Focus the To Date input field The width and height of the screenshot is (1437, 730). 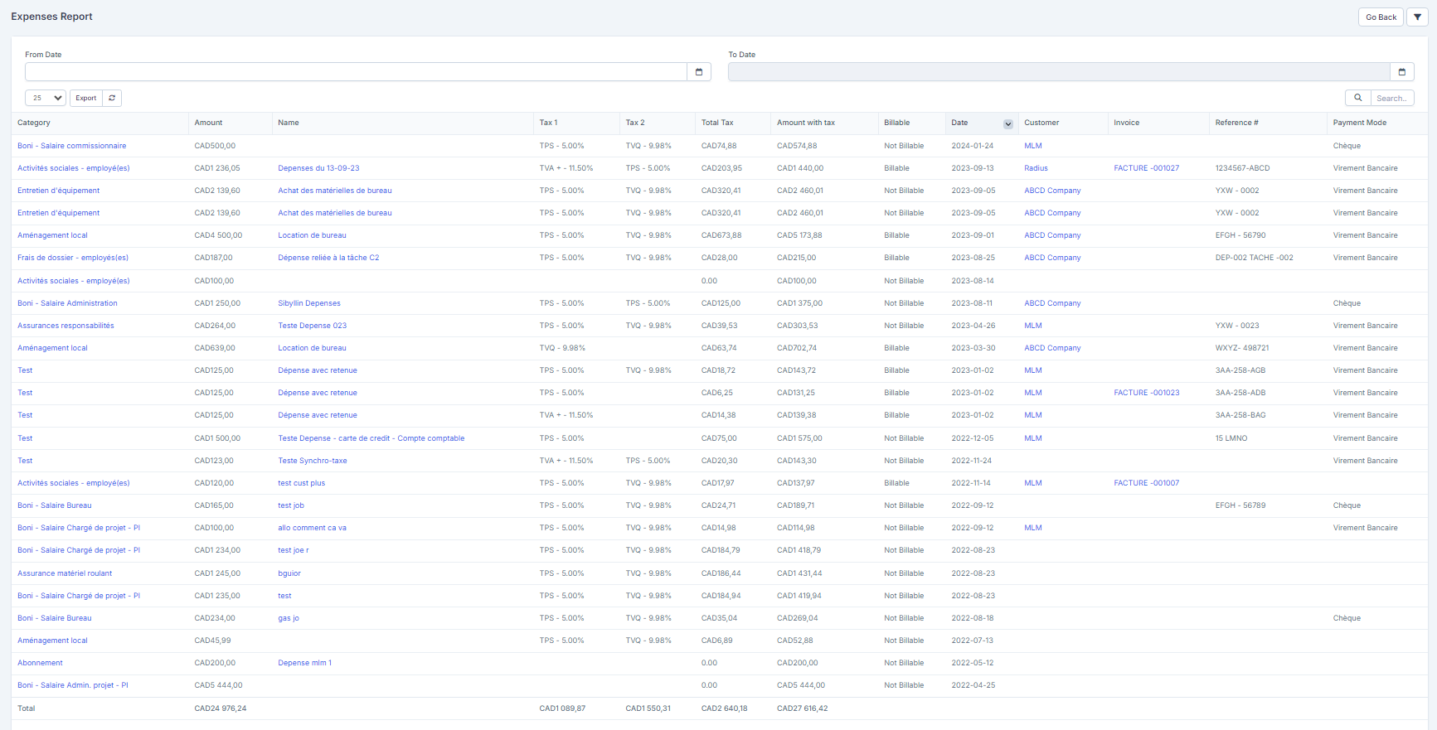pos(1059,72)
